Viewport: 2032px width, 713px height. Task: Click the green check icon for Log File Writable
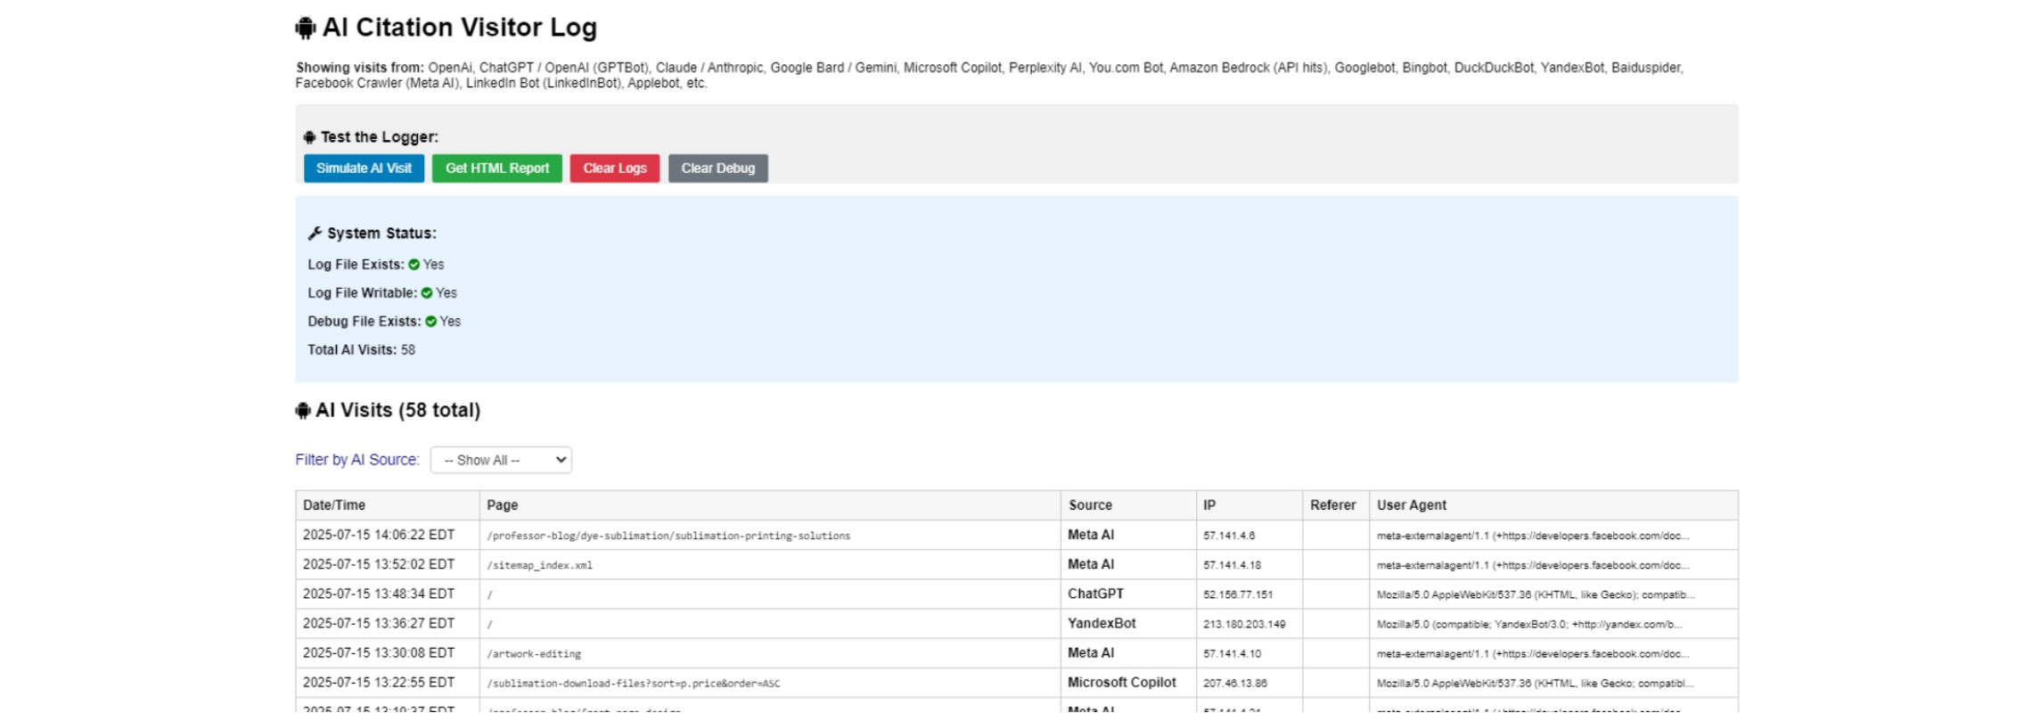427,293
